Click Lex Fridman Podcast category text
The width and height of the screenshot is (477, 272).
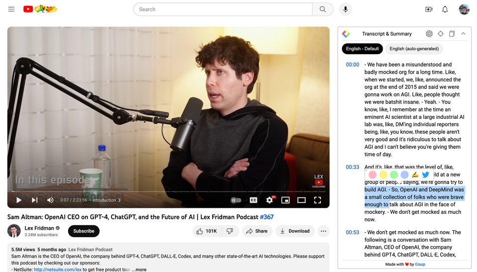90,250
